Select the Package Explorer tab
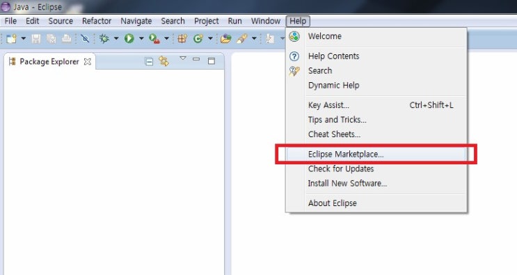 pyautogui.click(x=49, y=62)
